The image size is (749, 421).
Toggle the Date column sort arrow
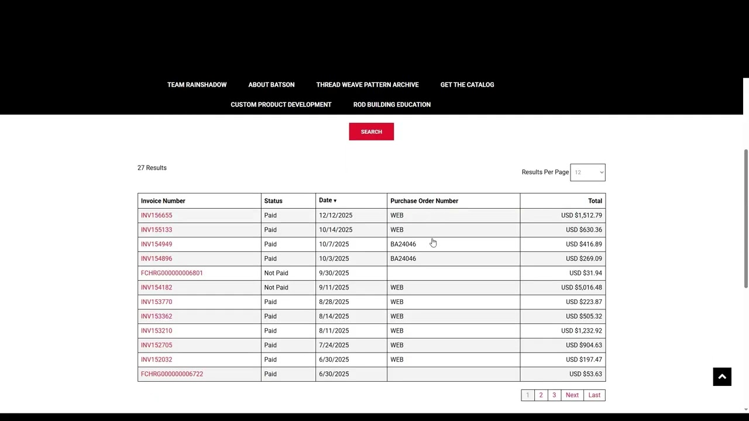(x=335, y=201)
